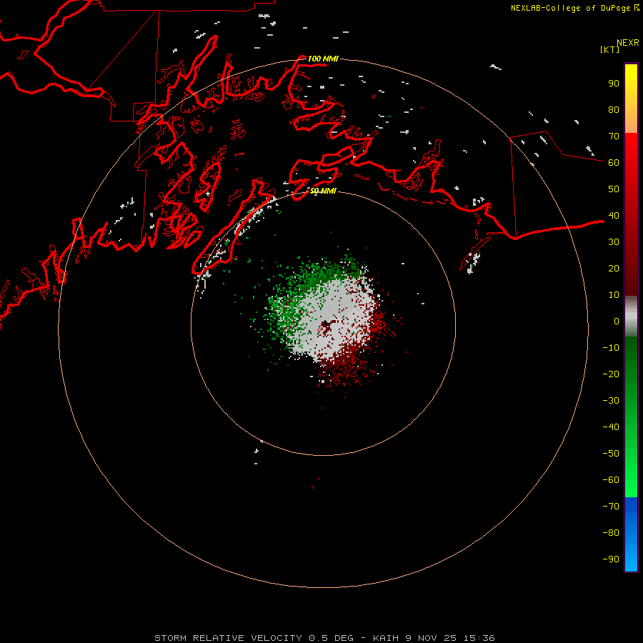Image resolution: width=643 pixels, height=643 pixels.
Task: Click the -40 value on velocity scale
Action: (x=611, y=427)
